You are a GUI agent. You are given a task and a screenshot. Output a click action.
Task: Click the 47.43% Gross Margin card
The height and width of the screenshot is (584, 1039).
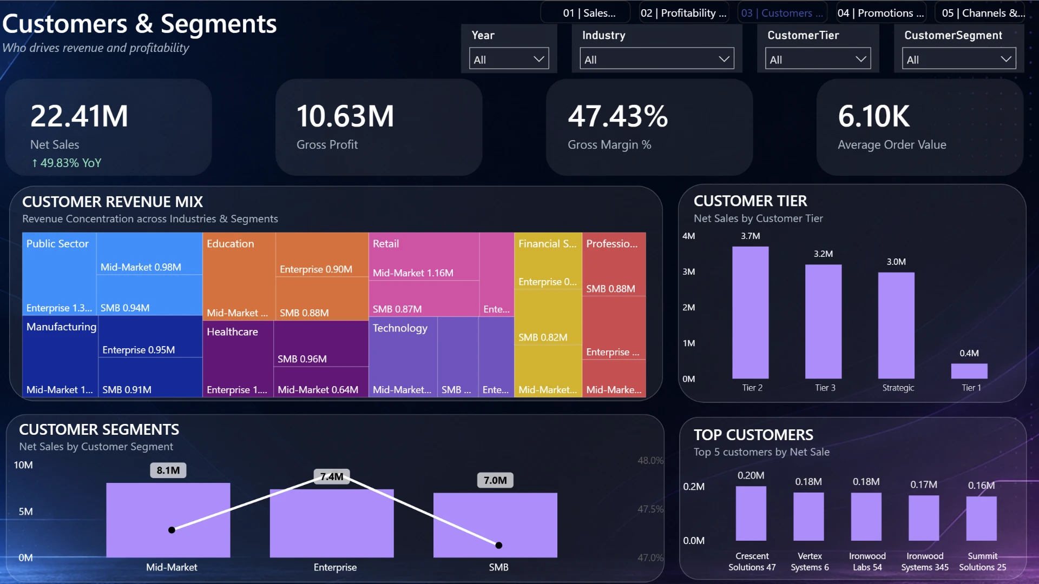(x=649, y=128)
